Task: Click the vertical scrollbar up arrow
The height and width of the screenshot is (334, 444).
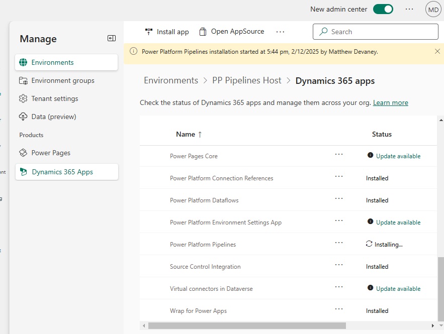Action: pos(441,120)
